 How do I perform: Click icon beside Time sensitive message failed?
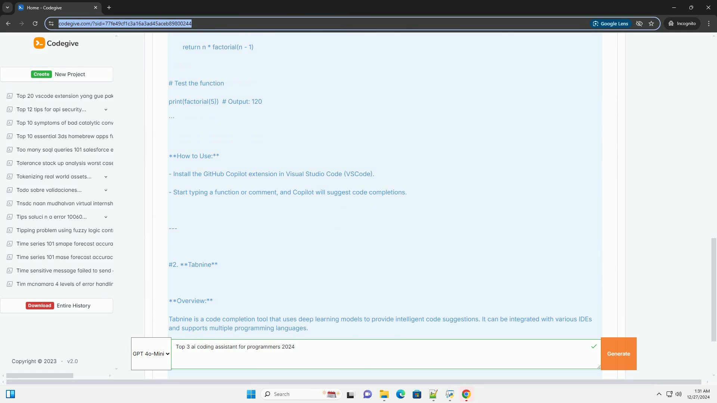[x=10, y=271]
